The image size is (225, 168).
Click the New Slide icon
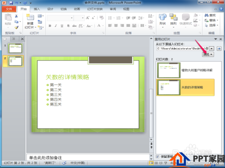tap(30, 17)
